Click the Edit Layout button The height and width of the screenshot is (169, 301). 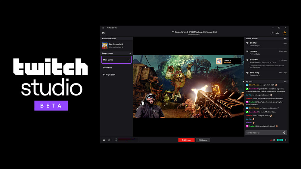(203, 140)
